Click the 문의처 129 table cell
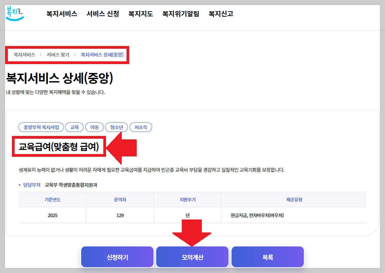Viewport: 385px width, 273px height. [120, 215]
